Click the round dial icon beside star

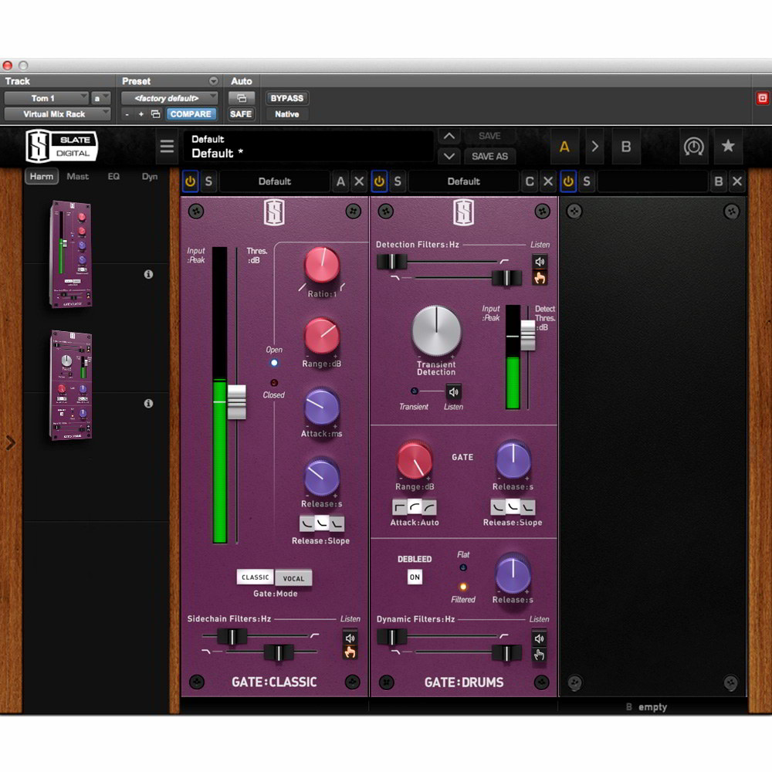(693, 146)
